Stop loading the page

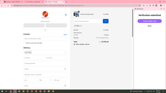pos(8,5)
